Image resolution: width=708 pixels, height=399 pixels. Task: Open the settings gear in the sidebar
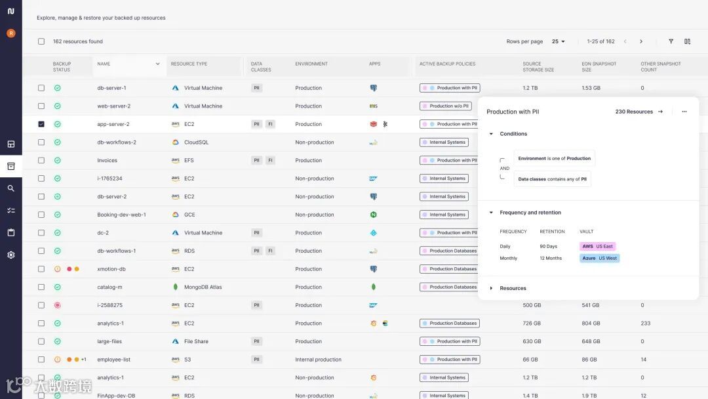pos(11,255)
